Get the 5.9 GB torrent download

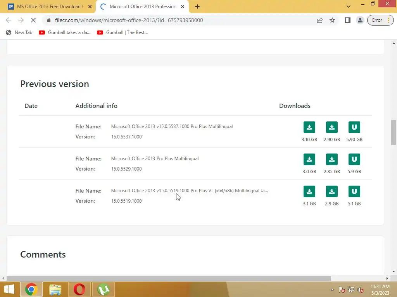[x=354, y=159]
